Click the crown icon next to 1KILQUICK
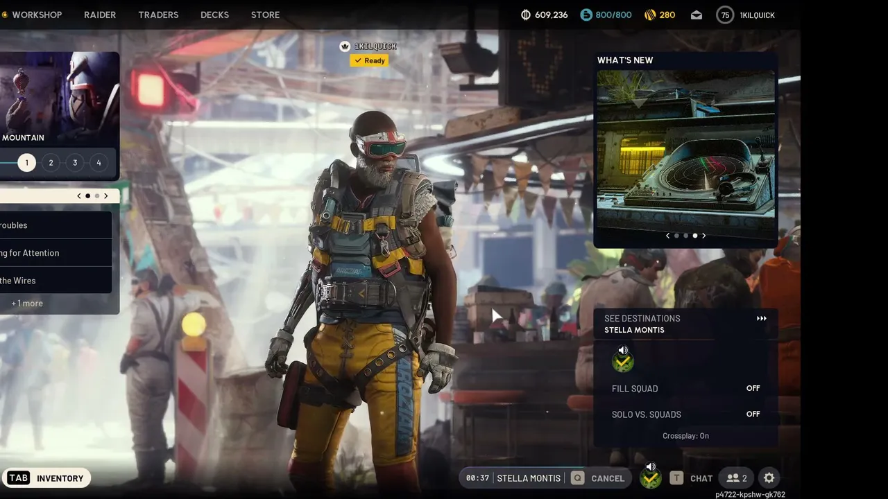This screenshot has width=888, height=499. coord(345,46)
